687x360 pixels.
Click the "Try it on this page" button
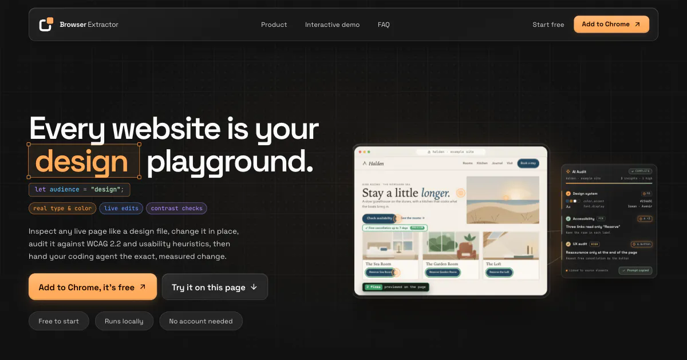(215, 287)
